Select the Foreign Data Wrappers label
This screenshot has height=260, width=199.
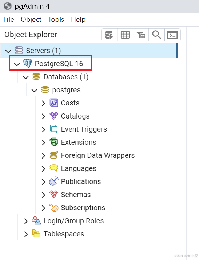(98, 155)
